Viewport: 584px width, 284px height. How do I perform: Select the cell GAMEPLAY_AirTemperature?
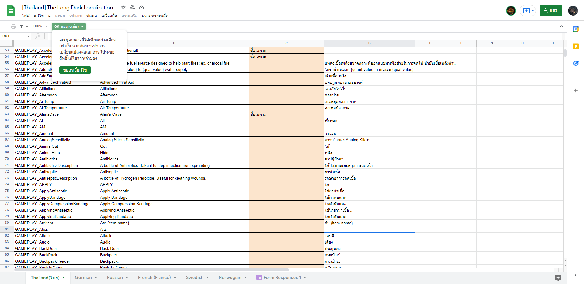point(56,108)
